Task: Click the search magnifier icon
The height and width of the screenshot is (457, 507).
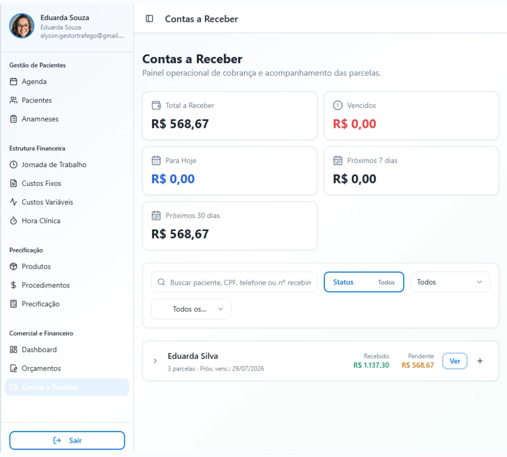Action: [161, 282]
